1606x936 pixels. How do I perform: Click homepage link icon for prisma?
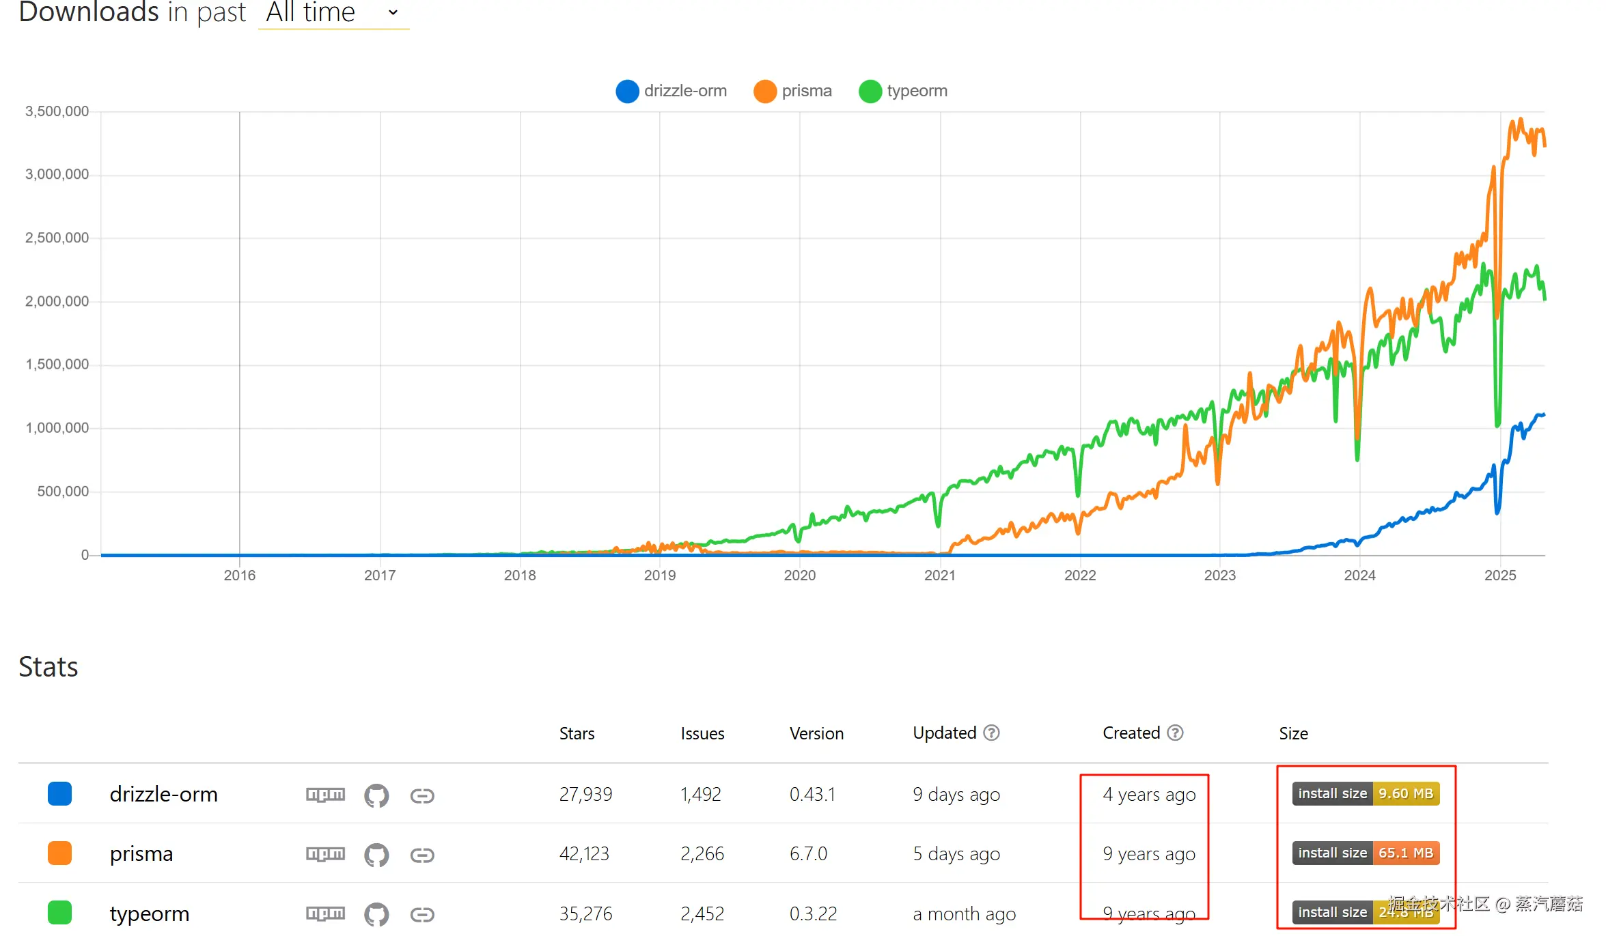point(422,855)
